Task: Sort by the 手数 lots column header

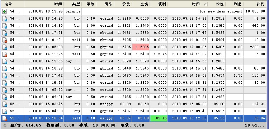Action: (x=89, y=4)
